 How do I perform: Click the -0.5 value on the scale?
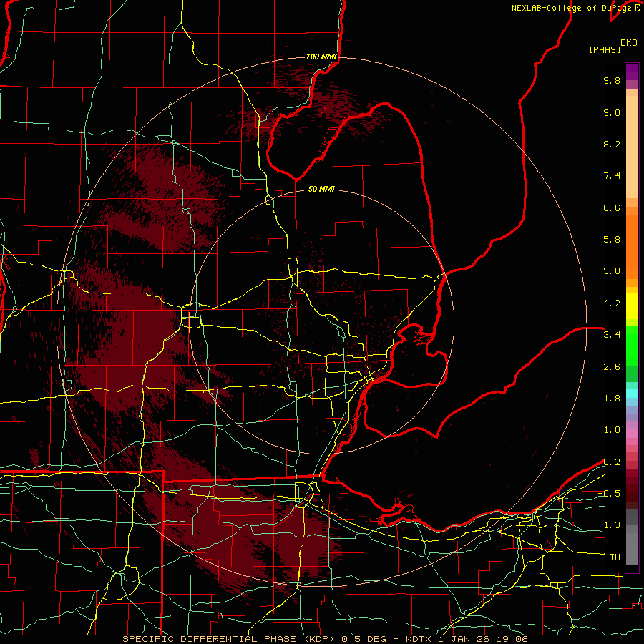(x=609, y=494)
